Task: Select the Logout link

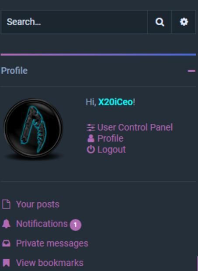Action: pos(111,149)
